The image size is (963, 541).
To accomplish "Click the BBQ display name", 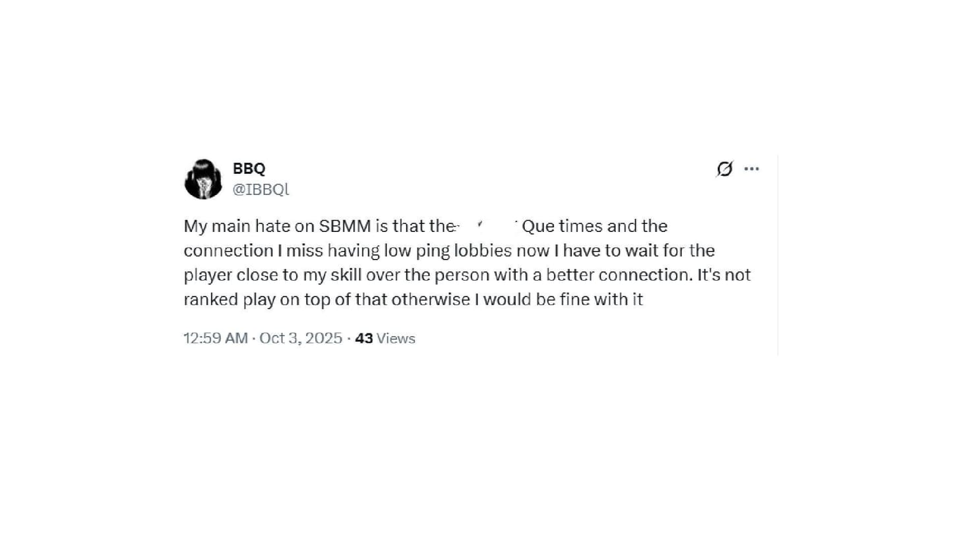I will pyautogui.click(x=249, y=169).
